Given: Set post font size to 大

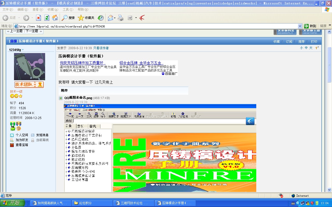Looking at the screenshot, I should click(311, 48).
